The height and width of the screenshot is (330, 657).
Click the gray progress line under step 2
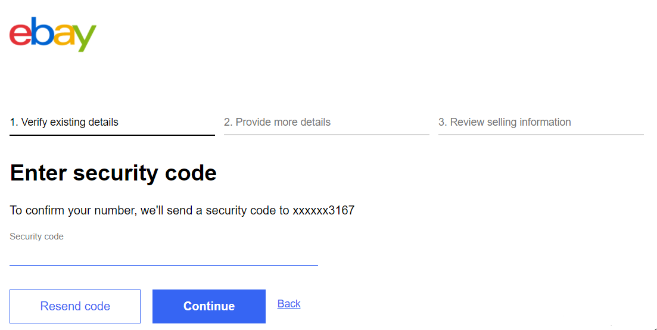[x=326, y=135]
